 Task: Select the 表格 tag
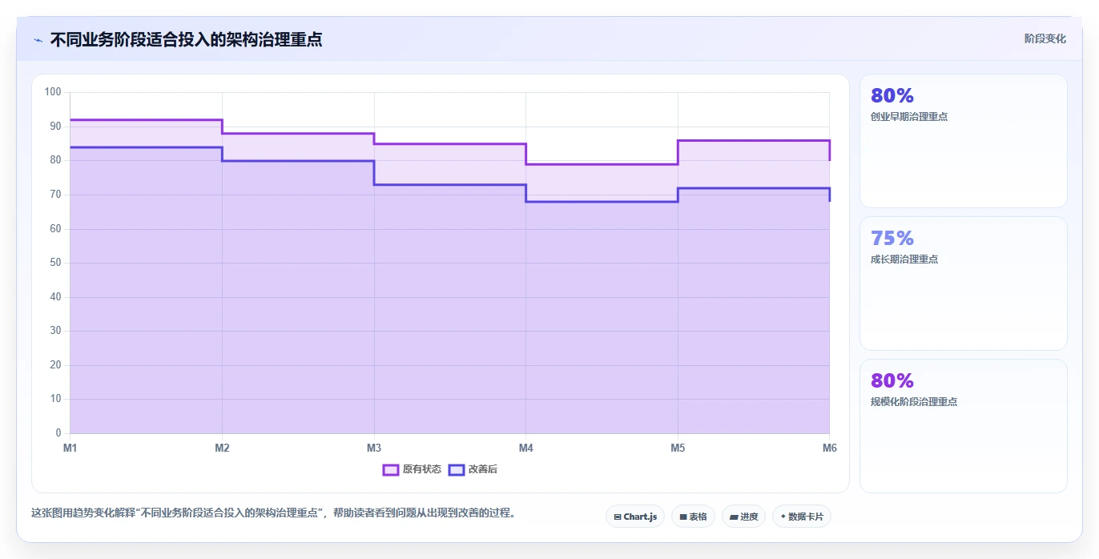tap(693, 517)
